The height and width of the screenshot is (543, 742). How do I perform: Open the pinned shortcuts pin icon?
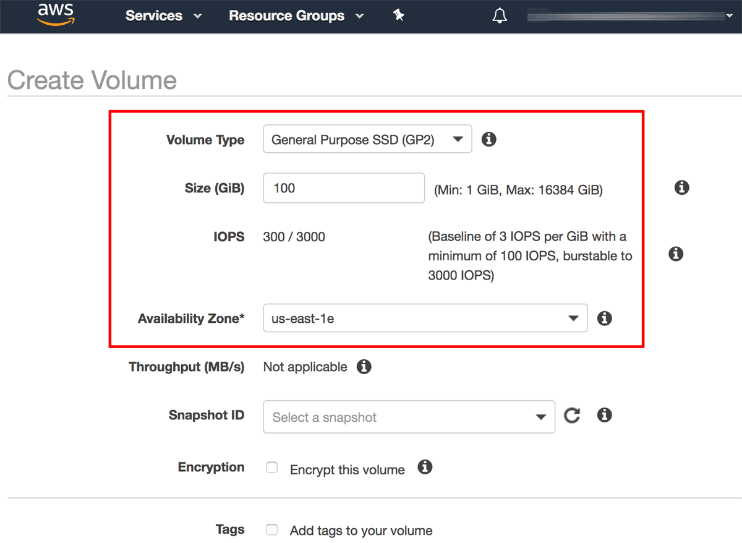pyautogui.click(x=398, y=15)
